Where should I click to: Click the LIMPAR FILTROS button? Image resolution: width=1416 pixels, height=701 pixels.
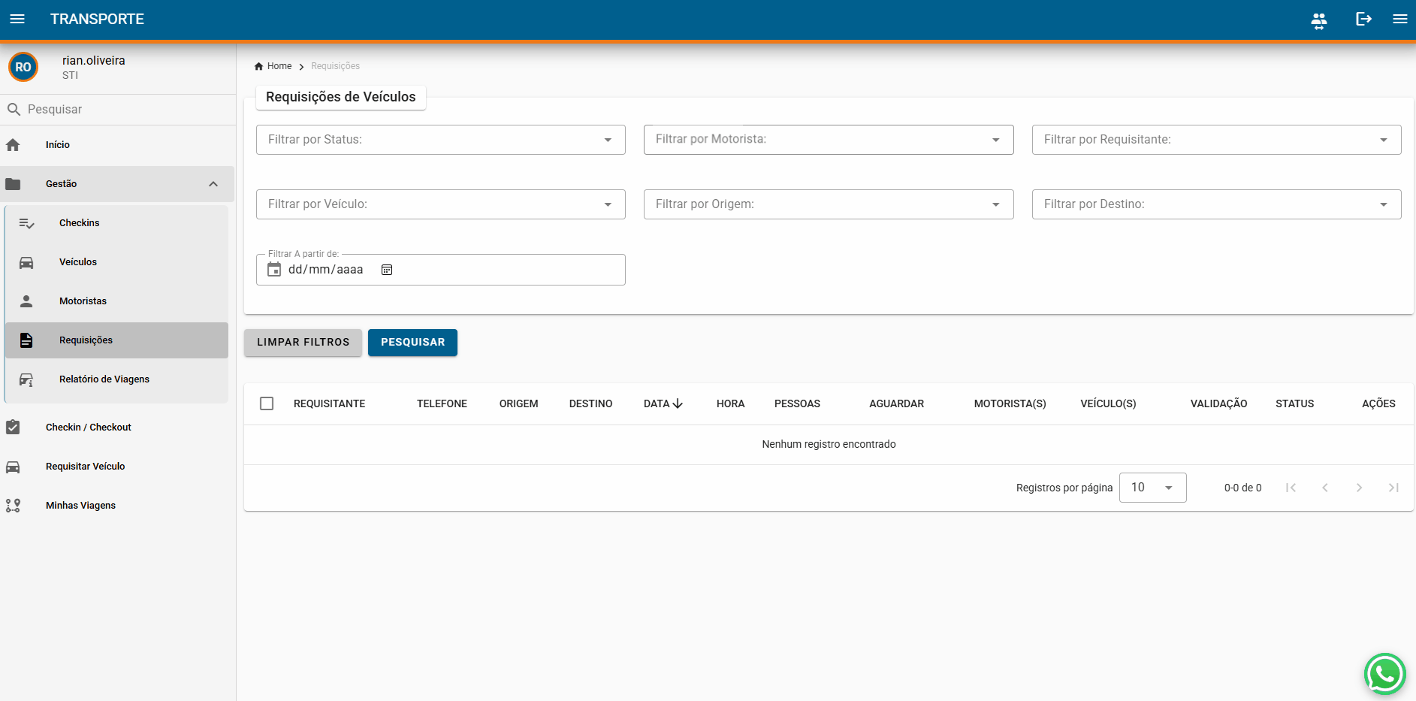coord(303,343)
